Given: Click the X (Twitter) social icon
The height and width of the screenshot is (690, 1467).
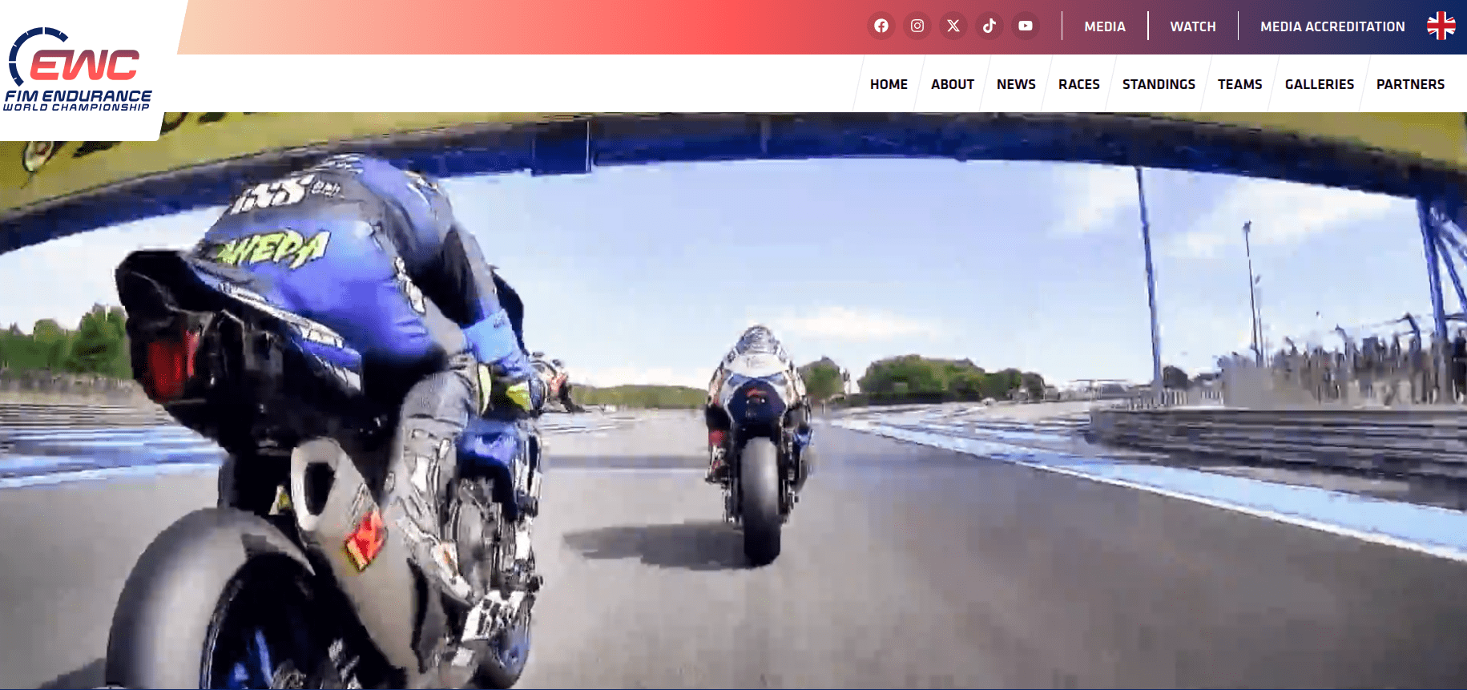Looking at the screenshot, I should pyautogui.click(x=953, y=26).
